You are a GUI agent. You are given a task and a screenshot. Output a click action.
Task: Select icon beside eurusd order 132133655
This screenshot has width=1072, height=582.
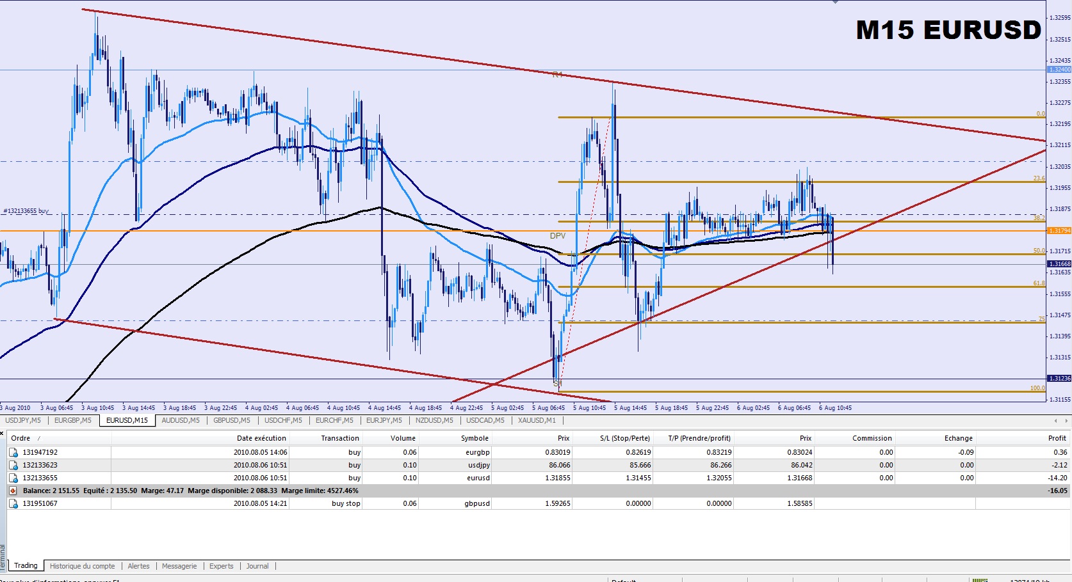pos(13,478)
